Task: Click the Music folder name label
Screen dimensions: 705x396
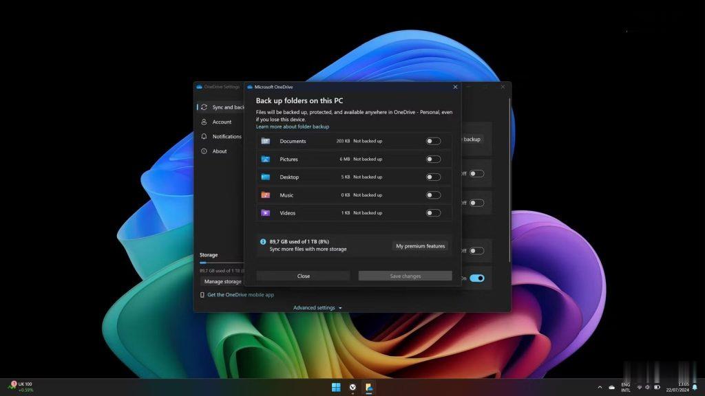Action: pos(286,195)
